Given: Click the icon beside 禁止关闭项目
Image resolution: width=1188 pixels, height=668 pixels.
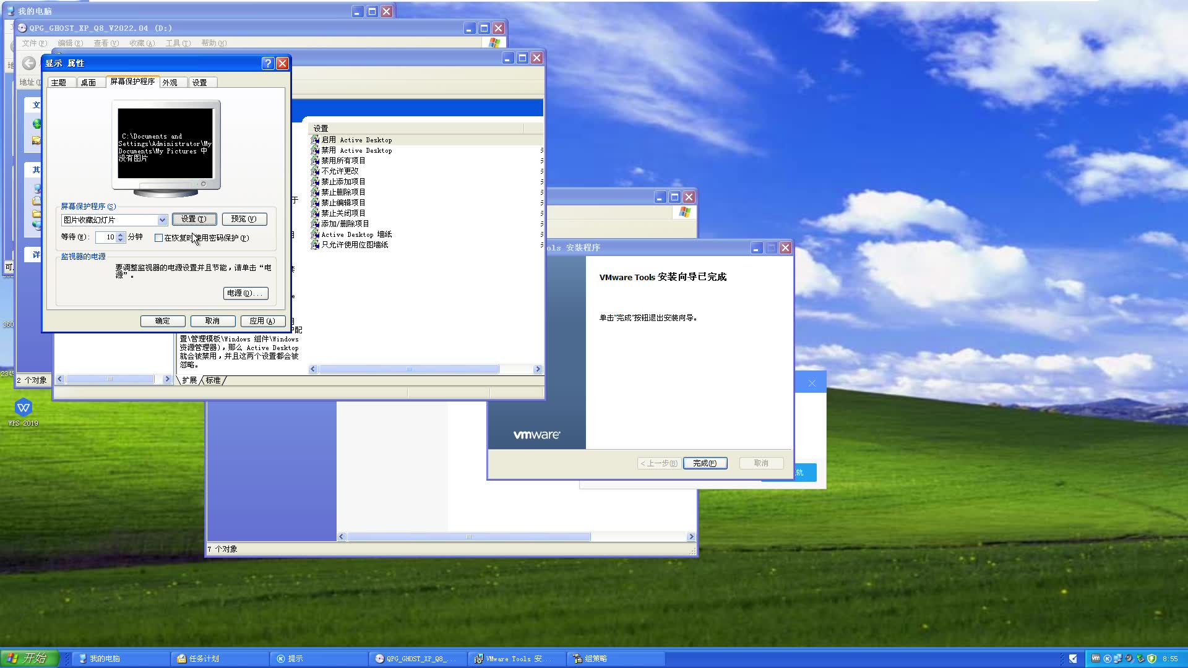Looking at the screenshot, I should [315, 213].
